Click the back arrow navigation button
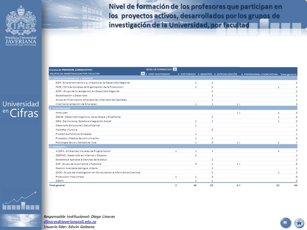307x230 pixels. click(286, 223)
